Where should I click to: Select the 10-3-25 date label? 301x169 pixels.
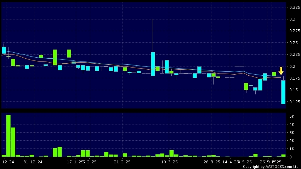169,162
